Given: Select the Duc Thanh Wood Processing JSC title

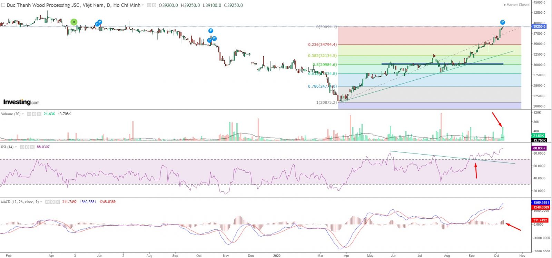Looking at the screenshot, I should click(74, 5).
